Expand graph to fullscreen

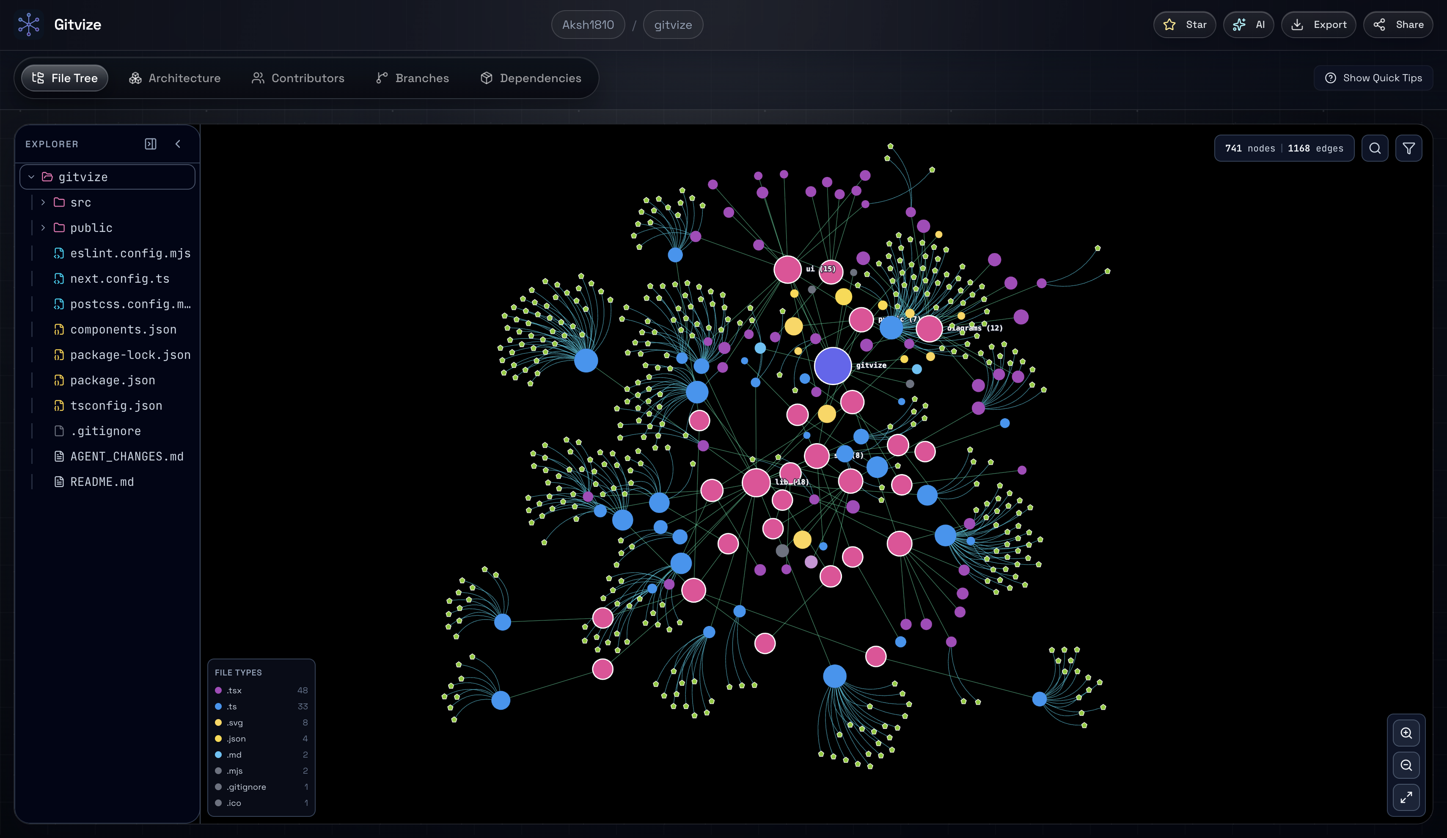pos(1406,797)
